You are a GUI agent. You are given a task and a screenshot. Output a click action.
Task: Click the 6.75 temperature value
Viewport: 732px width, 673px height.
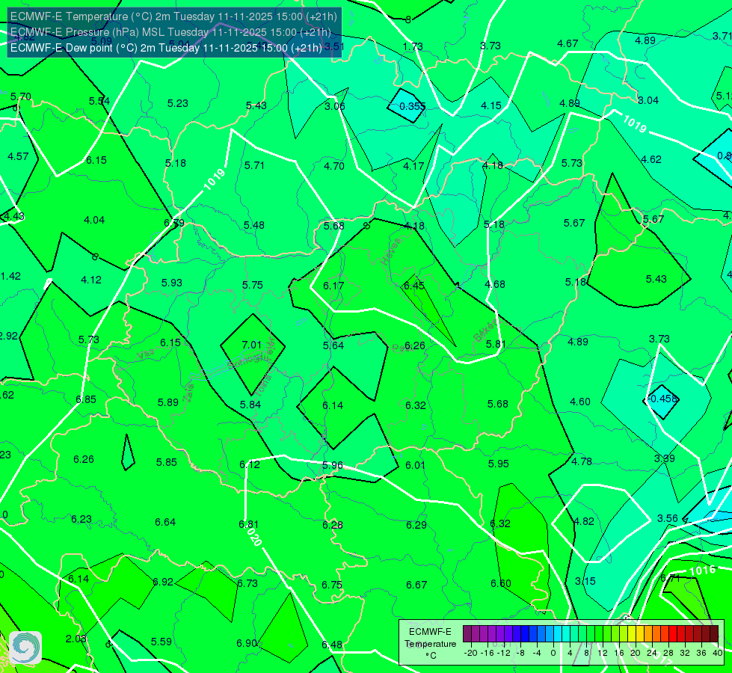click(332, 585)
